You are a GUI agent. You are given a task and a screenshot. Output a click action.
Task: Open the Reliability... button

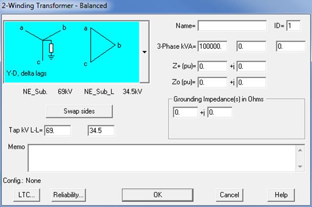[x=68, y=195]
